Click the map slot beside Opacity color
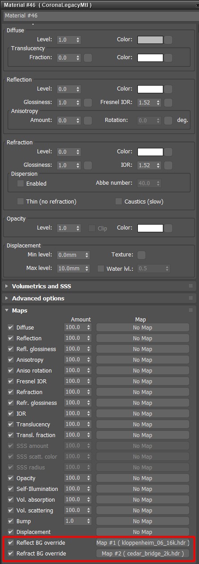This screenshot has width=199, height=564. tap(168, 228)
